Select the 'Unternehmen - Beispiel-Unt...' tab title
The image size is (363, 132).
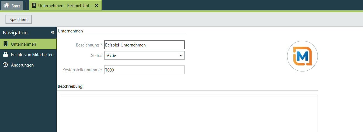pyautogui.click(x=65, y=5)
